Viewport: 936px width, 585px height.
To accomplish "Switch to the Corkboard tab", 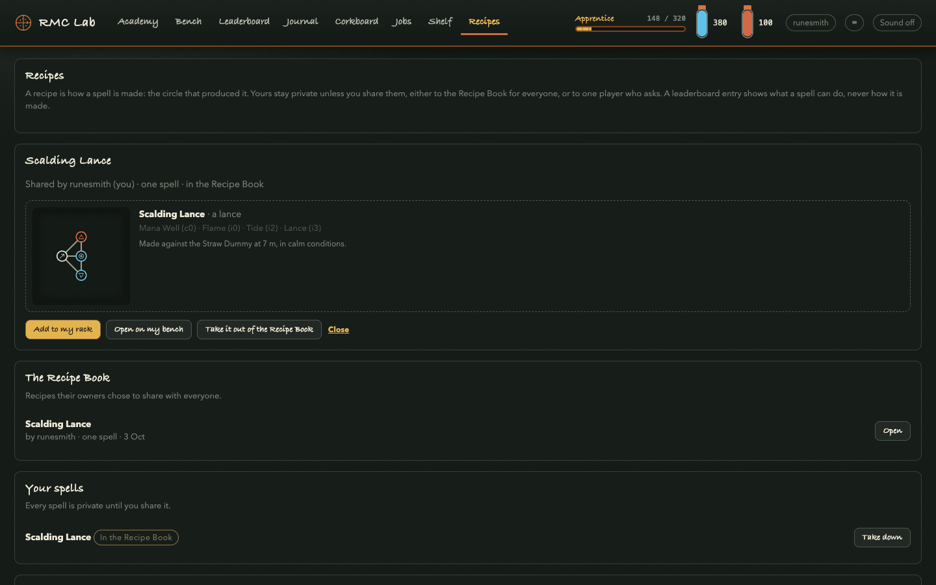I will 357,21.
